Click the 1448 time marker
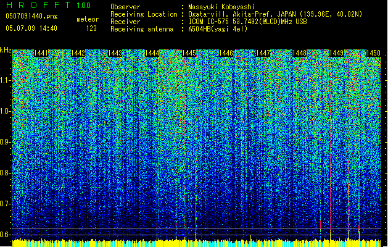The width and height of the screenshot is (388, 247). (300, 53)
